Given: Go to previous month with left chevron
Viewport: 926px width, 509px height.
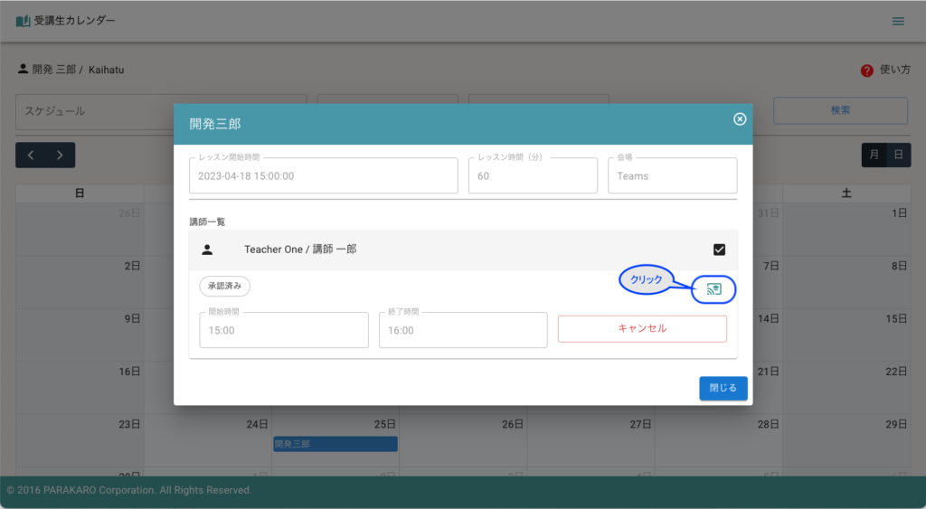Looking at the screenshot, I should [31, 156].
